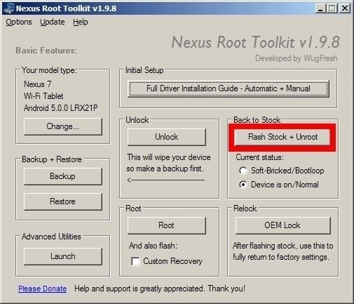The width and height of the screenshot is (354, 304).
Task: Open the Update menu
Action: click(x=53, y=22)
